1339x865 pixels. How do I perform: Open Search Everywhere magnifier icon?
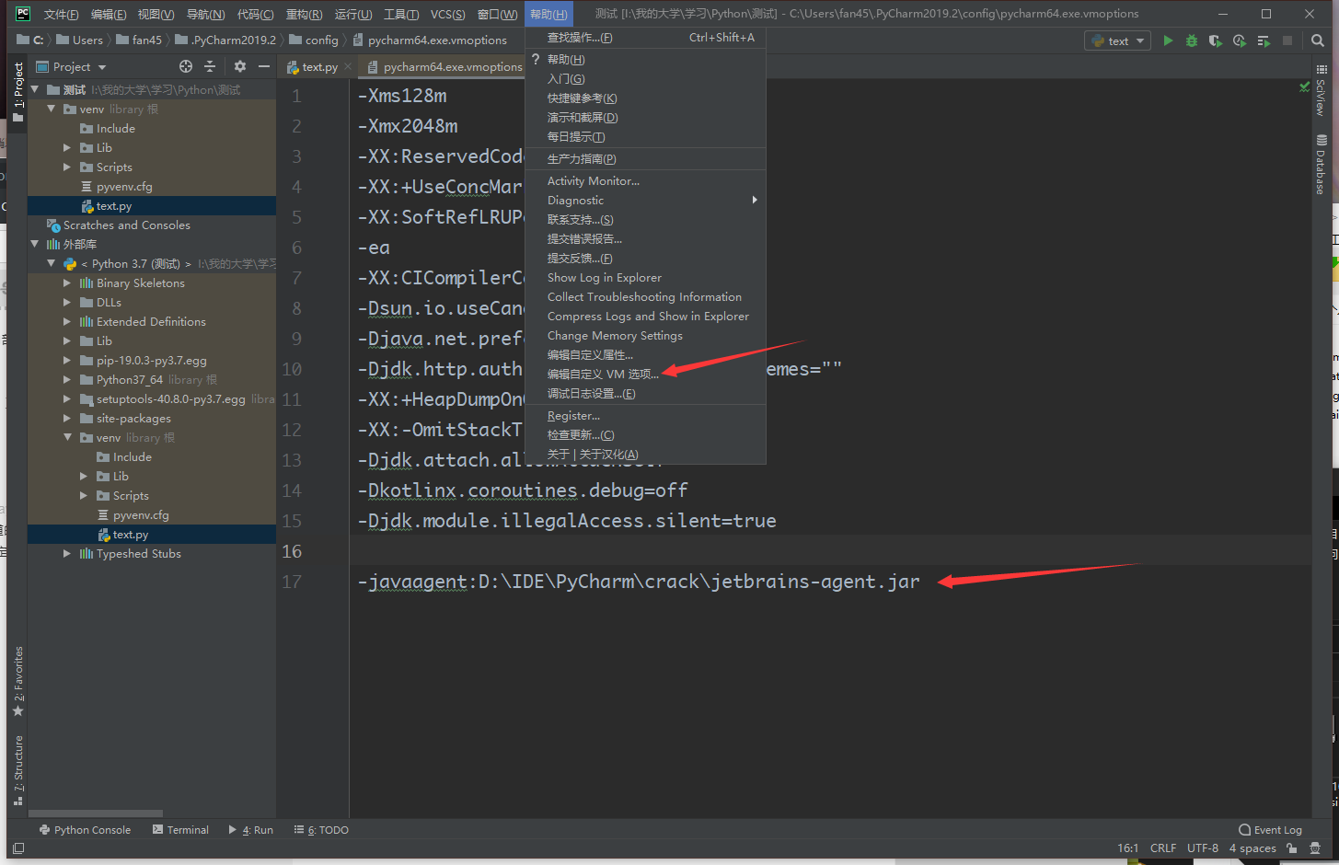click(1318, 40)
